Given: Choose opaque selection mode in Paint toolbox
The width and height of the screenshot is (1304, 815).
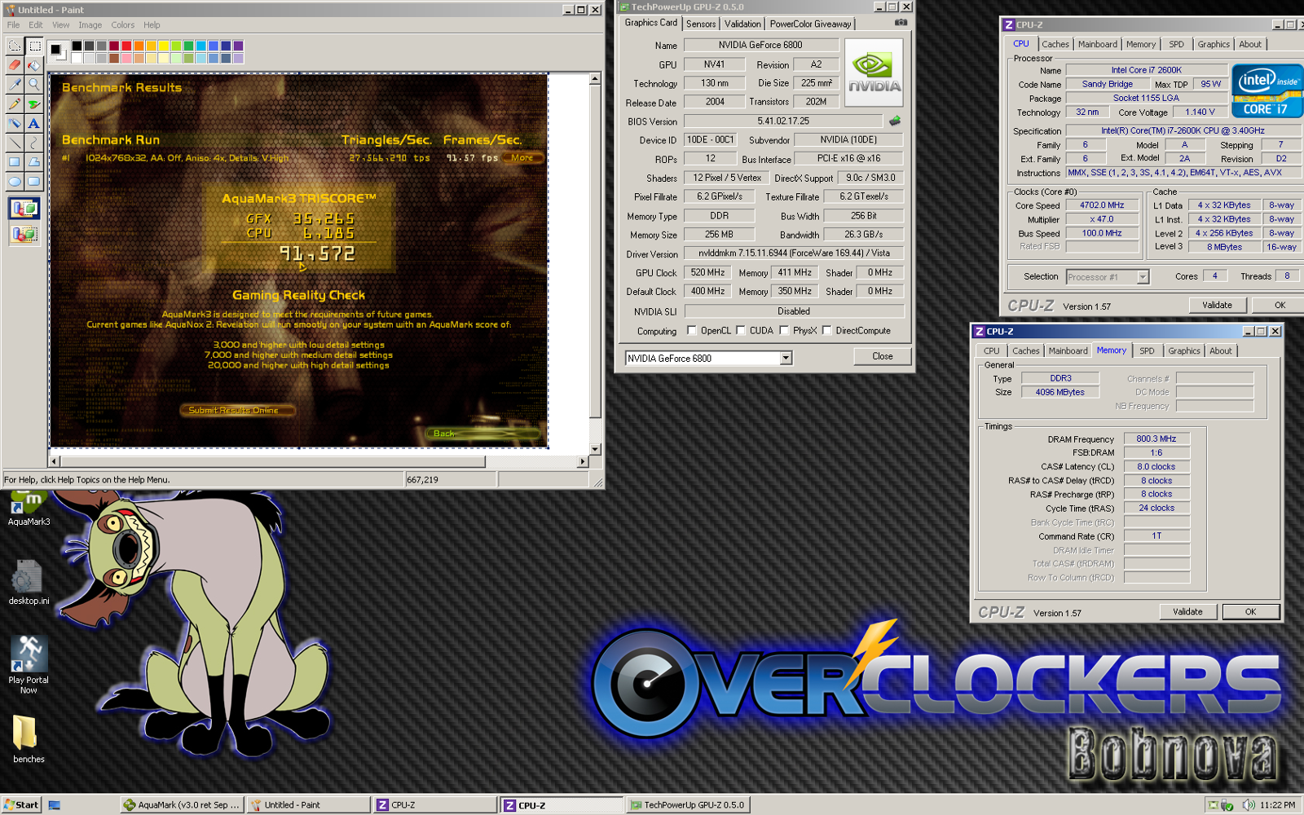Looking at the screenshot, I should tap(24, 209).
